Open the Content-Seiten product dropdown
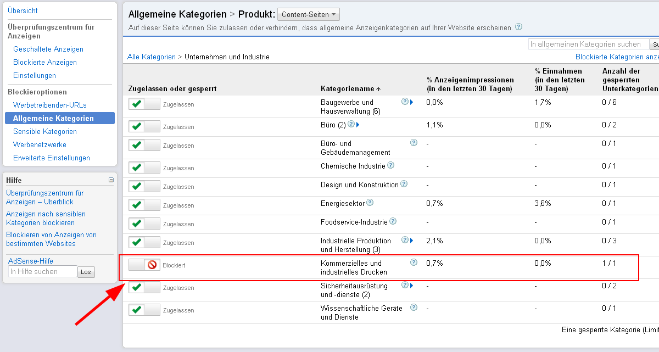659x352 pixels. (x=309, y=14)
